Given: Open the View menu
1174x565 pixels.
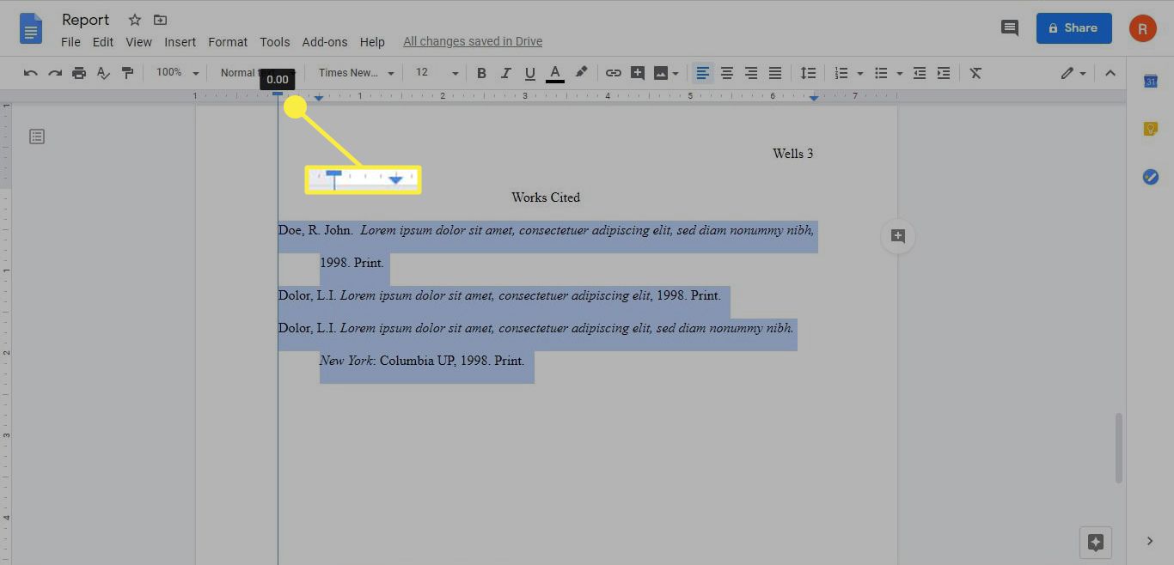Looking at the screenshot, I should click(x=138, y=41).
